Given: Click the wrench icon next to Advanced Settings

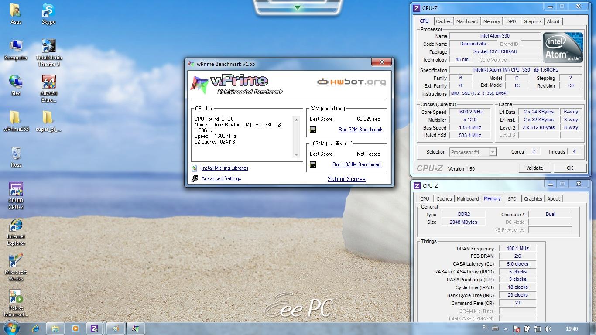Looking at the screenshot, I should click(195, 178).
